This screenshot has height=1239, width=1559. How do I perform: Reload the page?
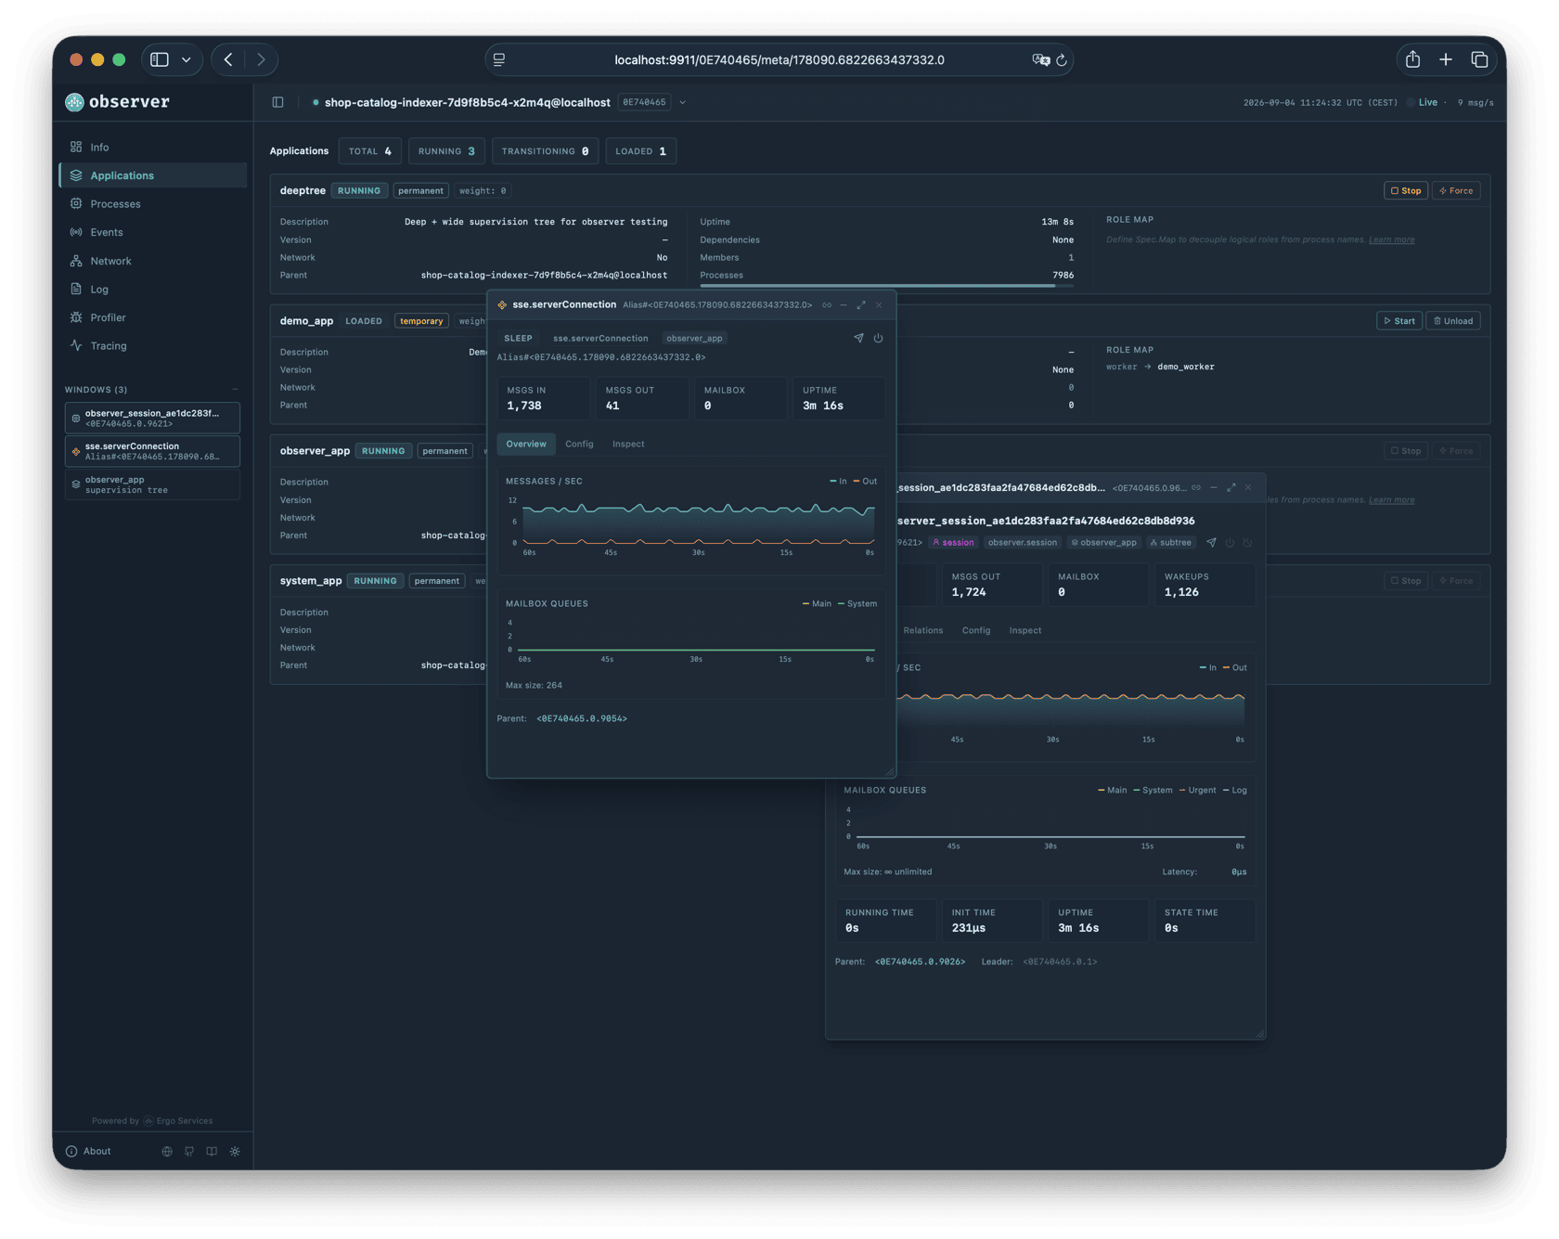(x=1062, y=59)
